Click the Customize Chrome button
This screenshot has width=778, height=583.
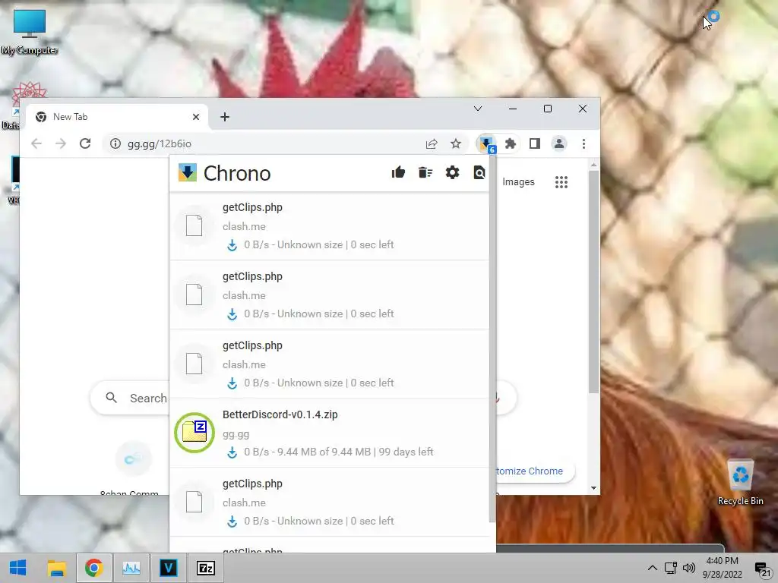pyautogui.click(x=535, y=471)
